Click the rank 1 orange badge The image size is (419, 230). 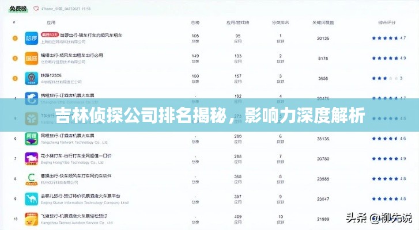(15, 39)
